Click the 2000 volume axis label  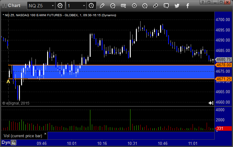pos(220,120)
